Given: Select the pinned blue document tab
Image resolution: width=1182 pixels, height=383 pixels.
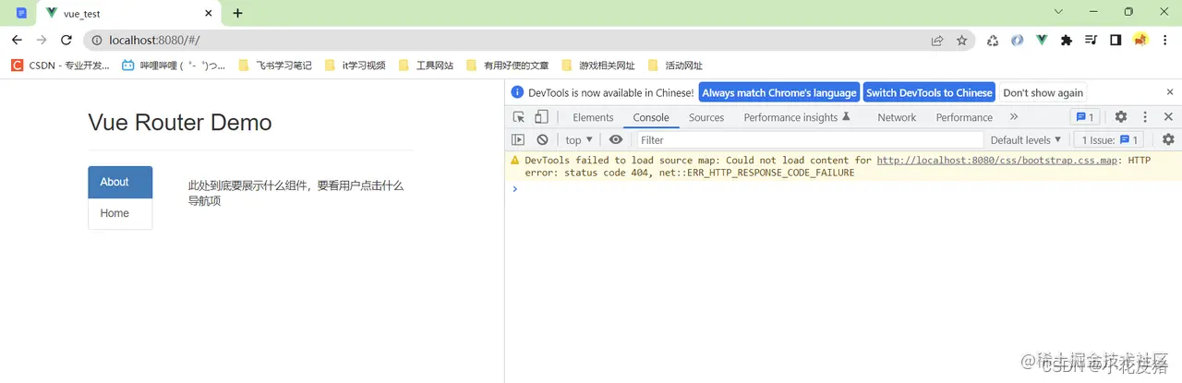Looking at the screenshot, I should click(x=20, y=13).
